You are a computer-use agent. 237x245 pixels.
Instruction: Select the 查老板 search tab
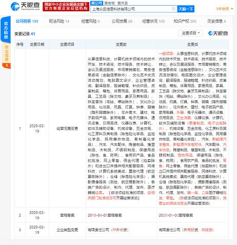pos(110,3)
